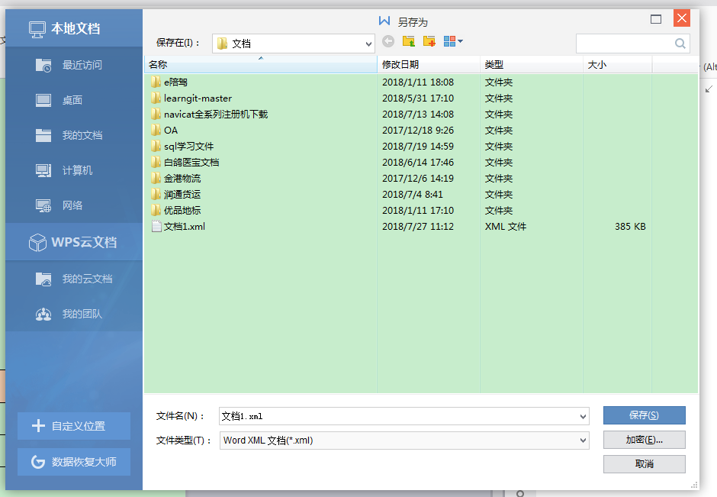Click the search magnifier icon

[x=680, y=44]
